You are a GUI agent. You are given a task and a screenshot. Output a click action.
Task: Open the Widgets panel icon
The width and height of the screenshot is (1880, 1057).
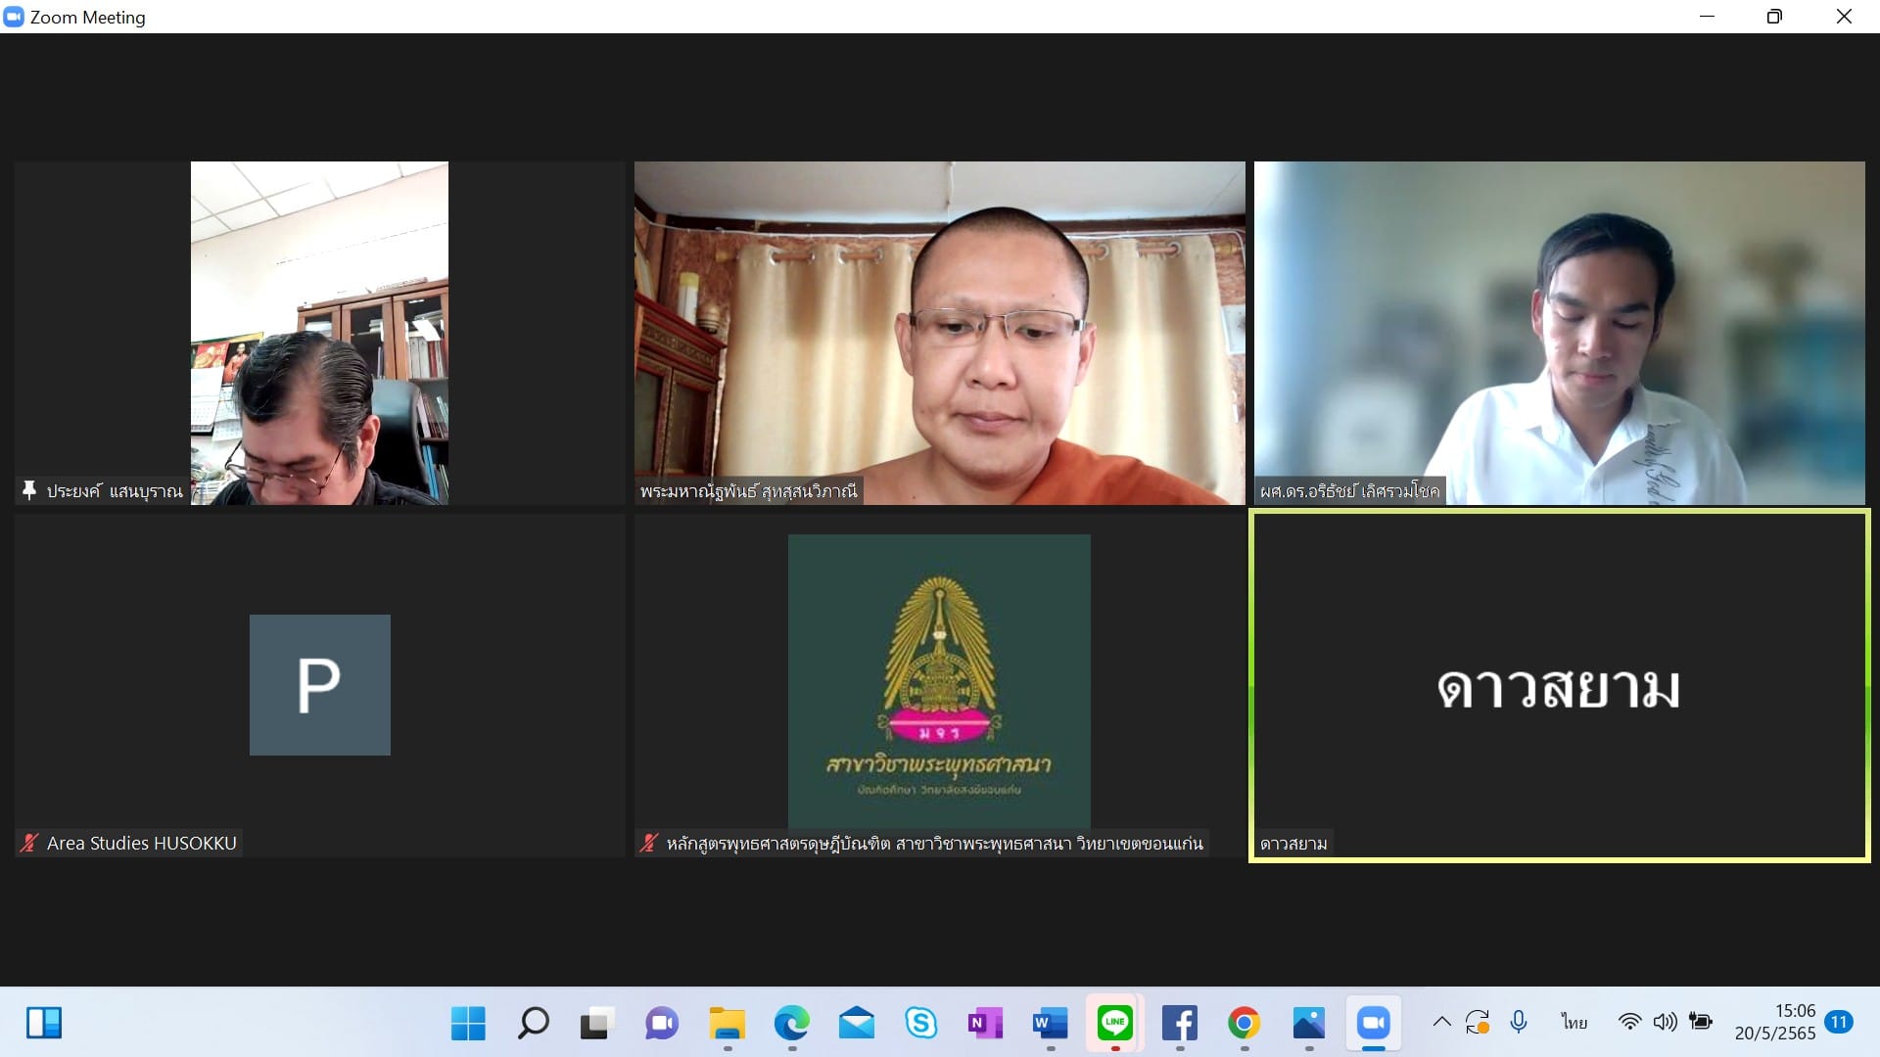[x=44, y=1024]
